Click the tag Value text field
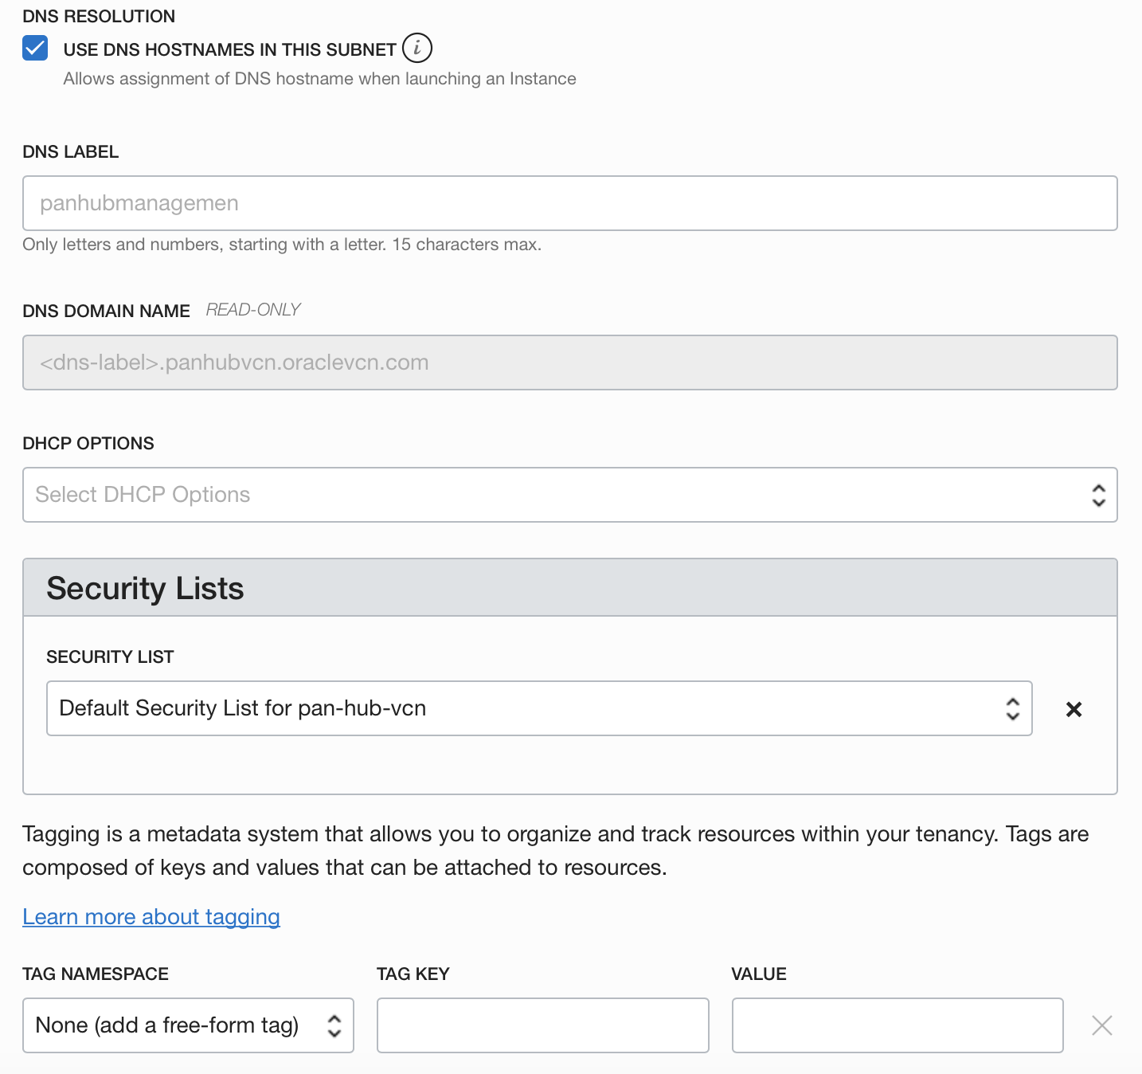The width and height of the screenshot is (1142, 1074). point(897,1025)
